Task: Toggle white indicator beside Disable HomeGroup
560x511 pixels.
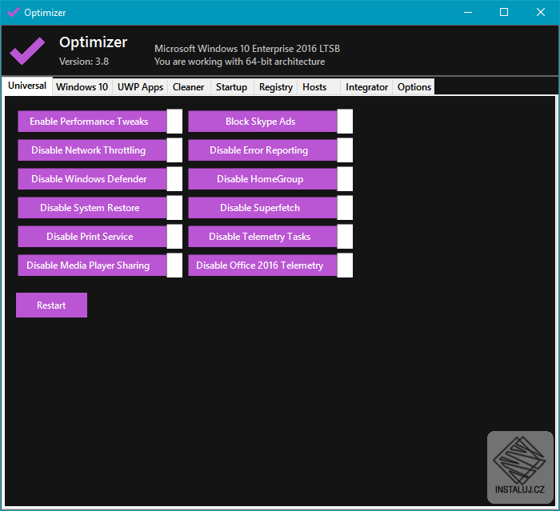Action: tap(345, 179)
